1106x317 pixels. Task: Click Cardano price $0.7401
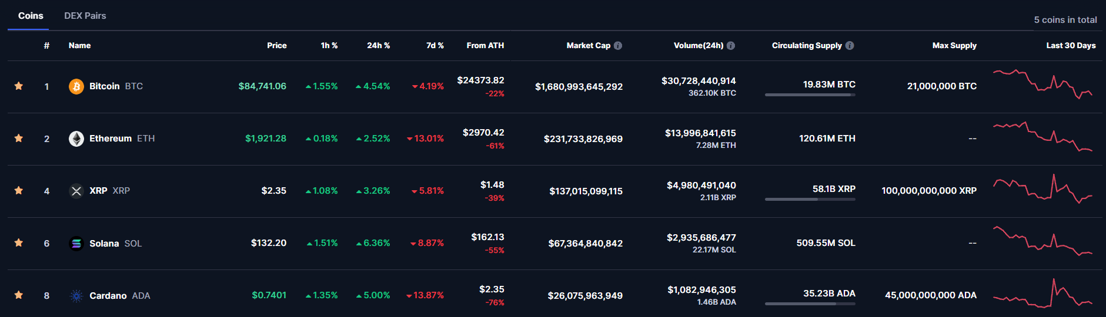click(x=269, y=295)
